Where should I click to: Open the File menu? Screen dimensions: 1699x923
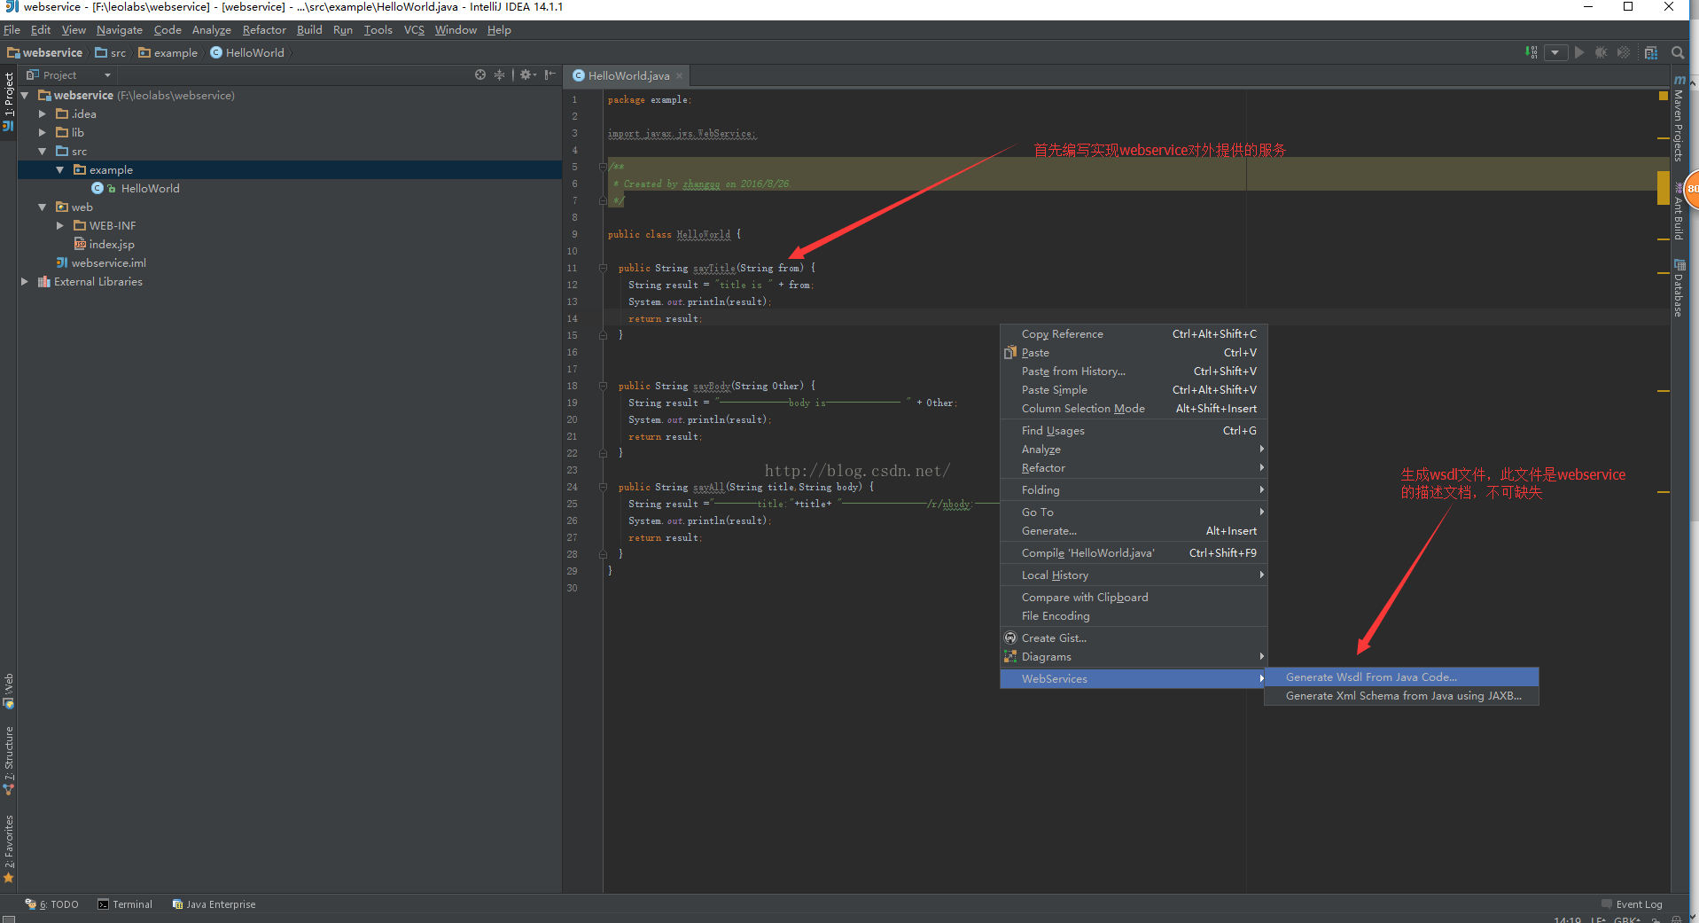coord(12,30)
